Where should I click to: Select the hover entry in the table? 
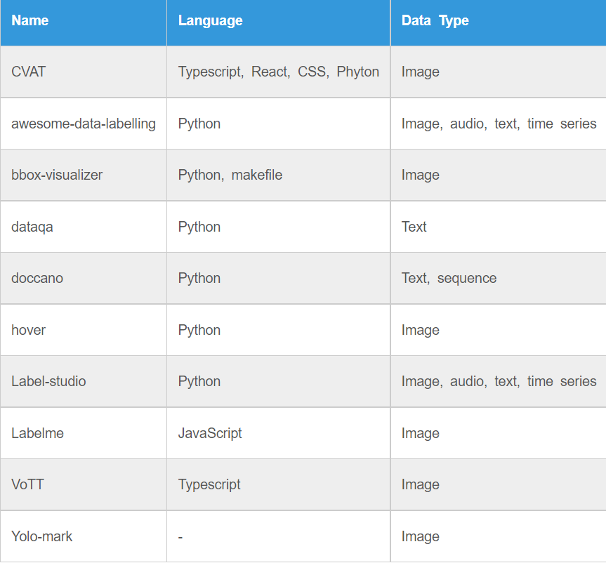click(28, 330)
